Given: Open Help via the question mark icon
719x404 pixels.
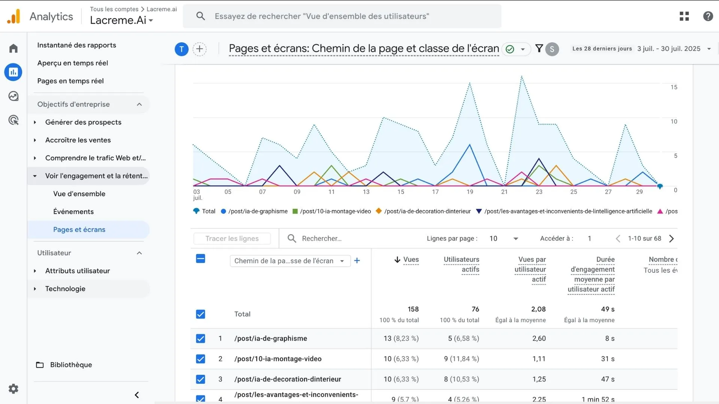Looking at the screenshot, I should click(x=708, y=16).
